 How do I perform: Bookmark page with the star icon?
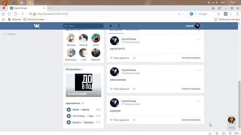179,14
